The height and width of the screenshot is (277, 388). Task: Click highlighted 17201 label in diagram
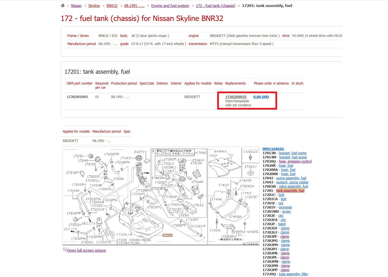pos(167,235)
